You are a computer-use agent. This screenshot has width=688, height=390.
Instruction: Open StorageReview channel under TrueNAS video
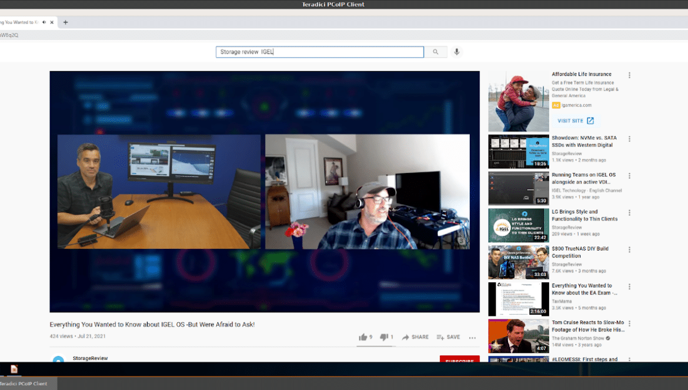(566, 265)
